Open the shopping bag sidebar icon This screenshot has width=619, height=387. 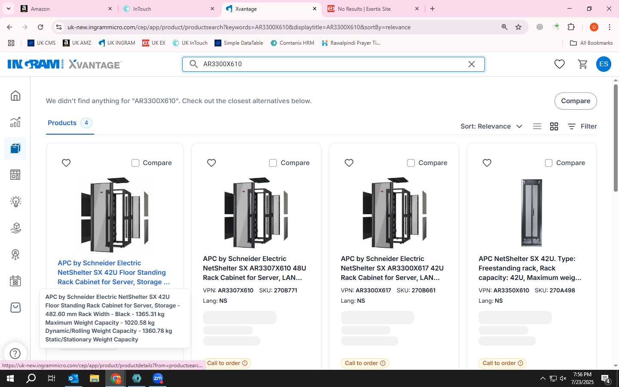point(15,307)
